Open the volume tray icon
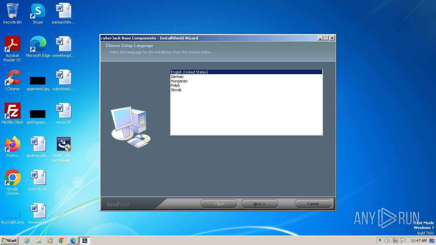This screenshot has height=245, width=436. click(387, 241)
